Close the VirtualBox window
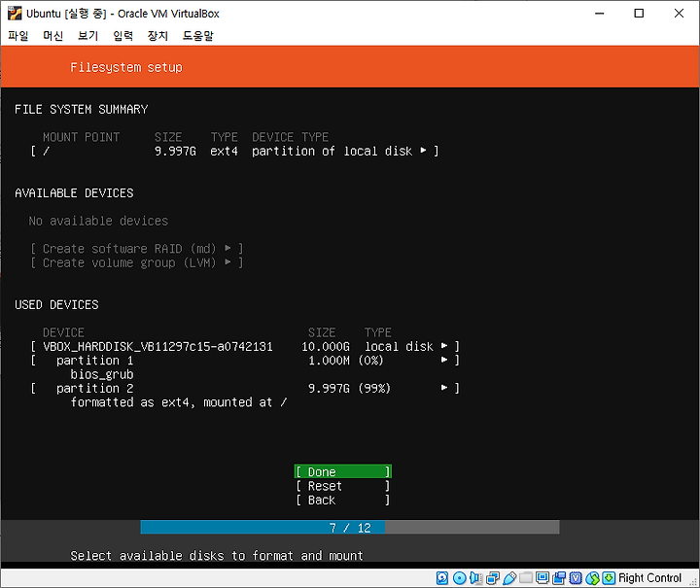The height and width of the screenshot is (588, 700). tap(679, 14)
